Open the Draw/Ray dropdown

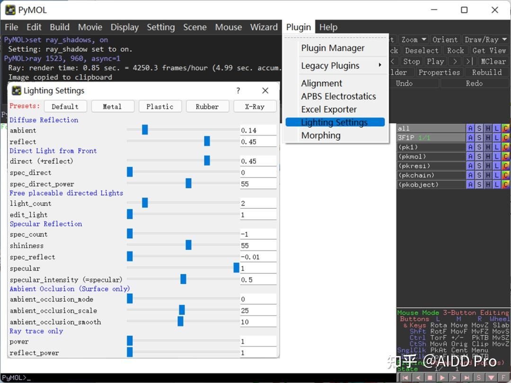[485, 40]
